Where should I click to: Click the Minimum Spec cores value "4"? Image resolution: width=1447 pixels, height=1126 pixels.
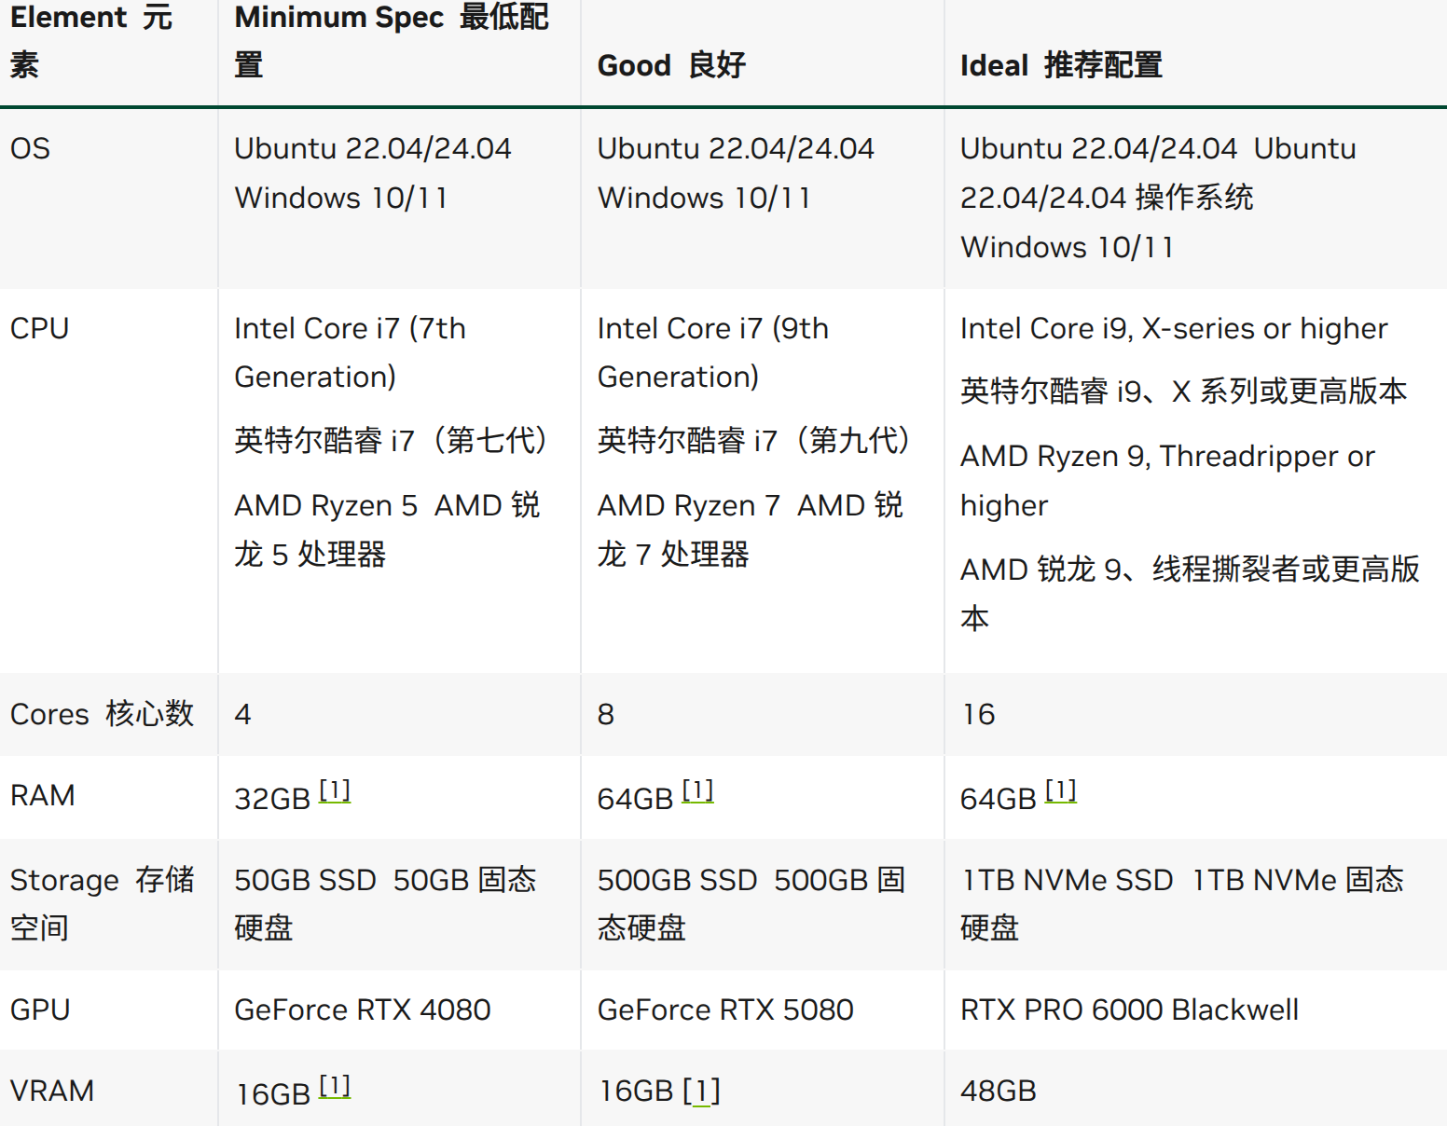click(243, 714)
